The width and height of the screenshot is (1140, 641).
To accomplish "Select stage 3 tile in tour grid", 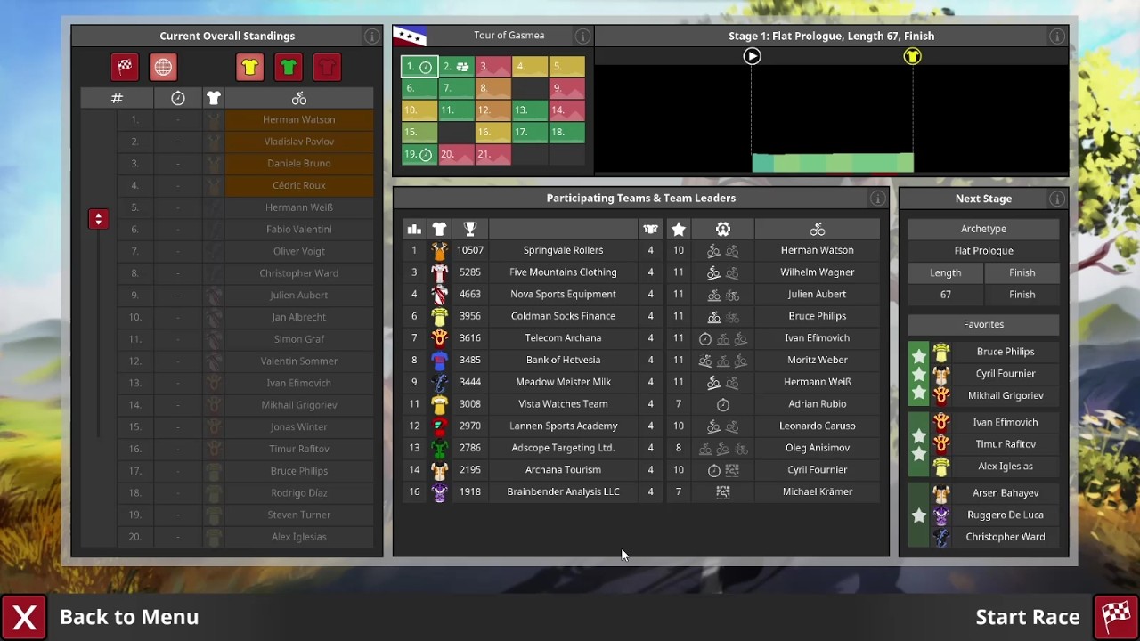I will (493, 67).
